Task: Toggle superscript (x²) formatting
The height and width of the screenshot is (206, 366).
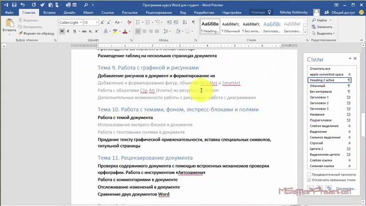Action: coord(97,31)
